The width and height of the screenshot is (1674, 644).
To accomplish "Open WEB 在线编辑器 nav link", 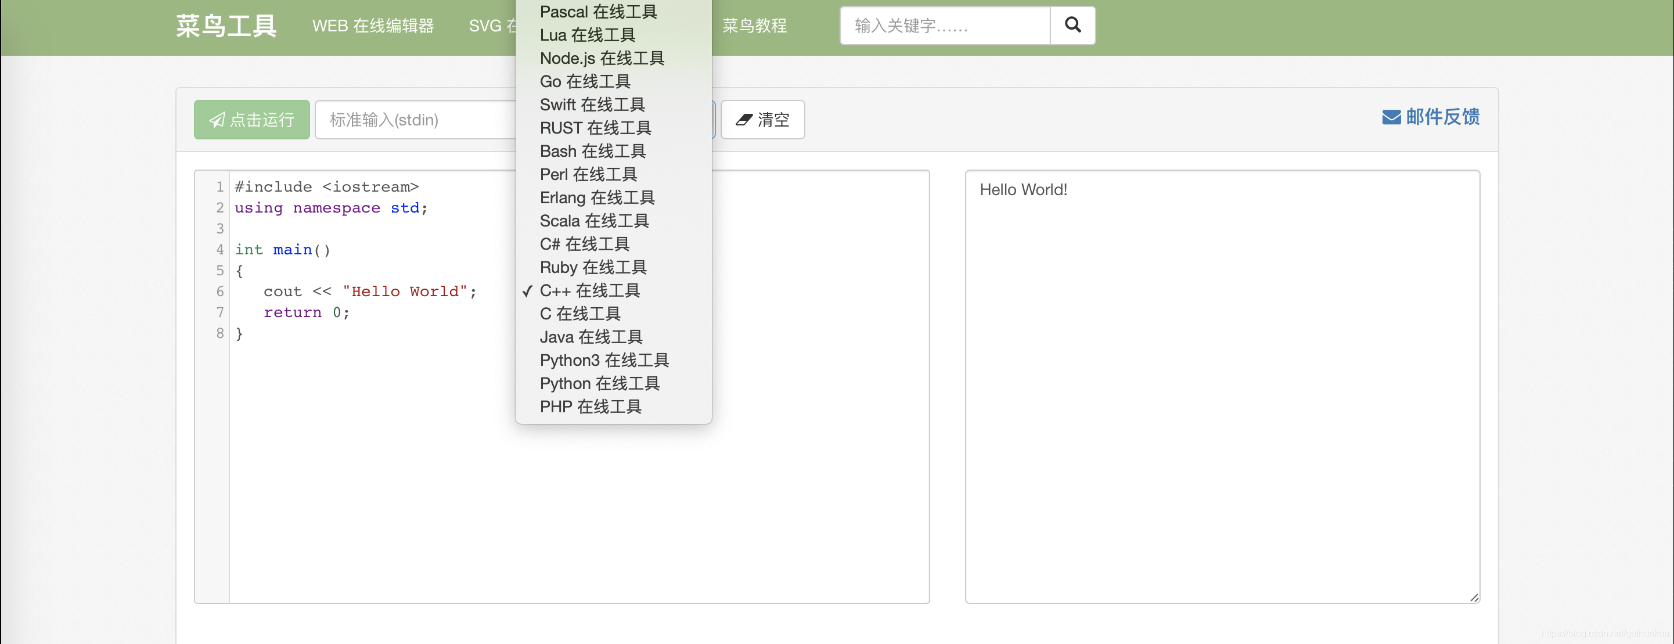I will 373,26.
